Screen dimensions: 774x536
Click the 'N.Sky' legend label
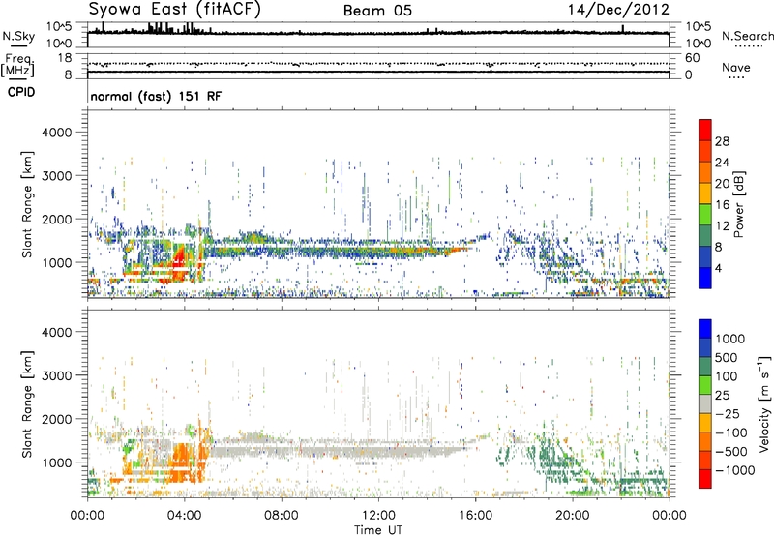coord(18,36)
